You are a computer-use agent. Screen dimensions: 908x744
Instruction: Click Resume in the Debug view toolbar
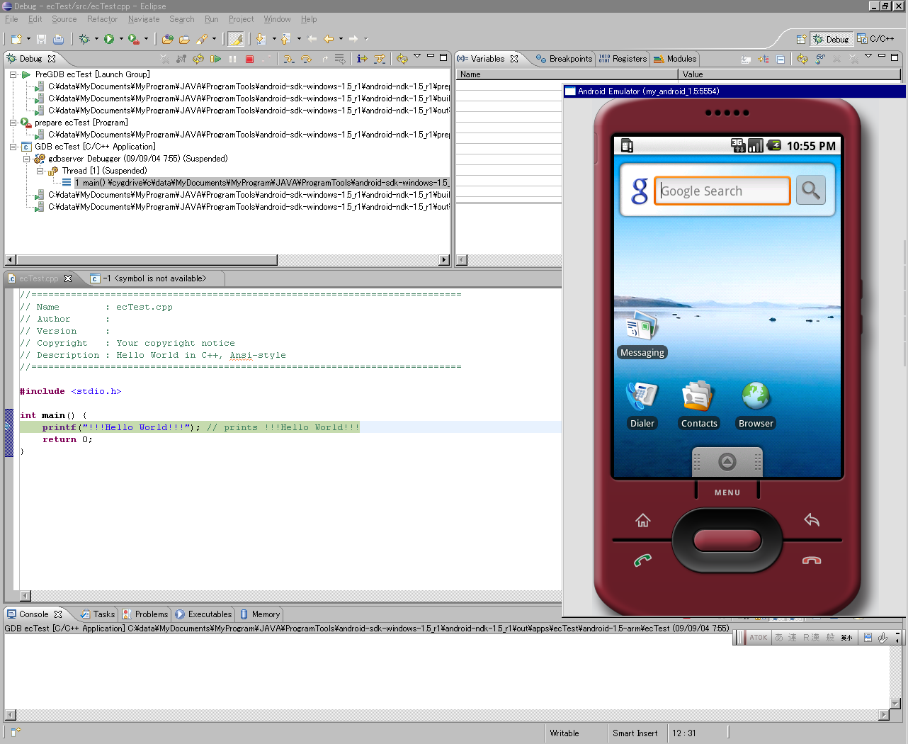pyautogui.click(x=215, y=59)
